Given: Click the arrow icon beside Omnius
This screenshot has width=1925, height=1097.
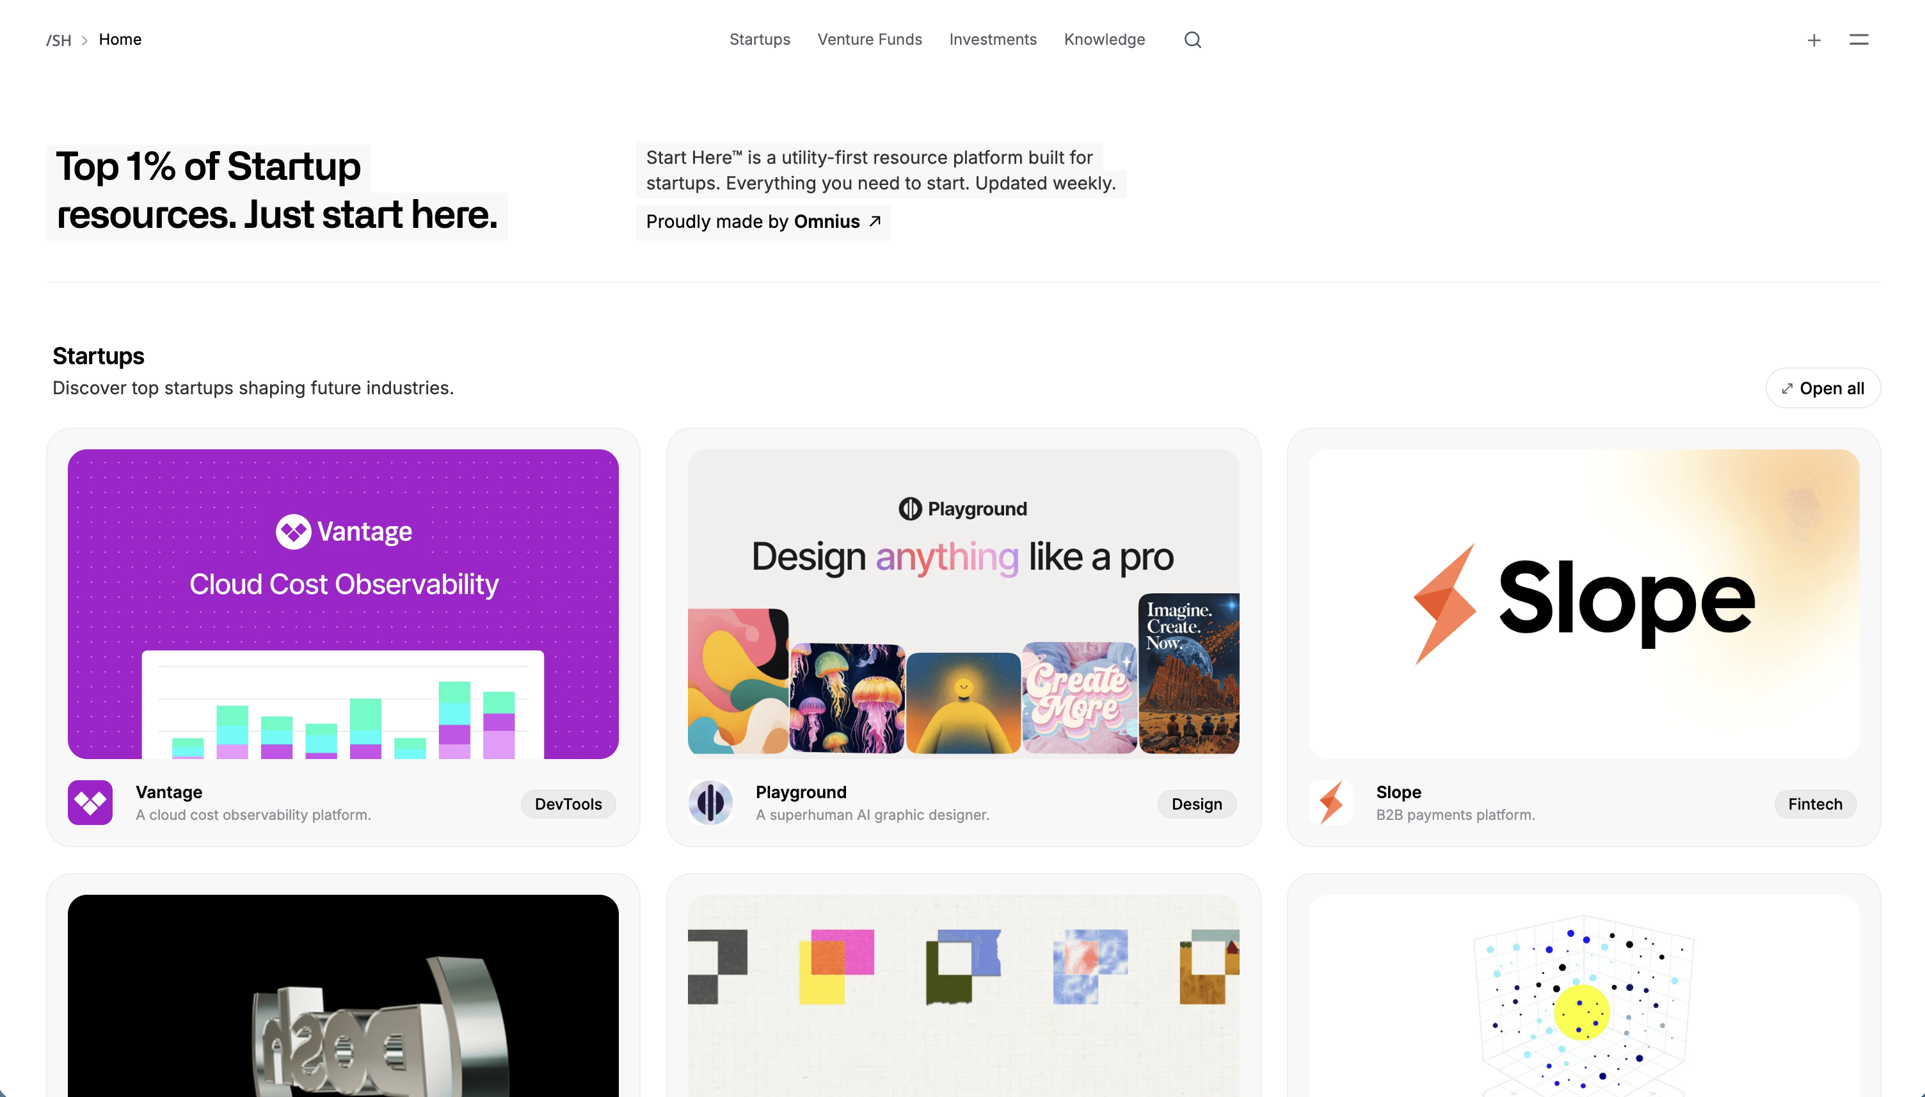Looking at the screenshot, I should (x=874, y=221).
